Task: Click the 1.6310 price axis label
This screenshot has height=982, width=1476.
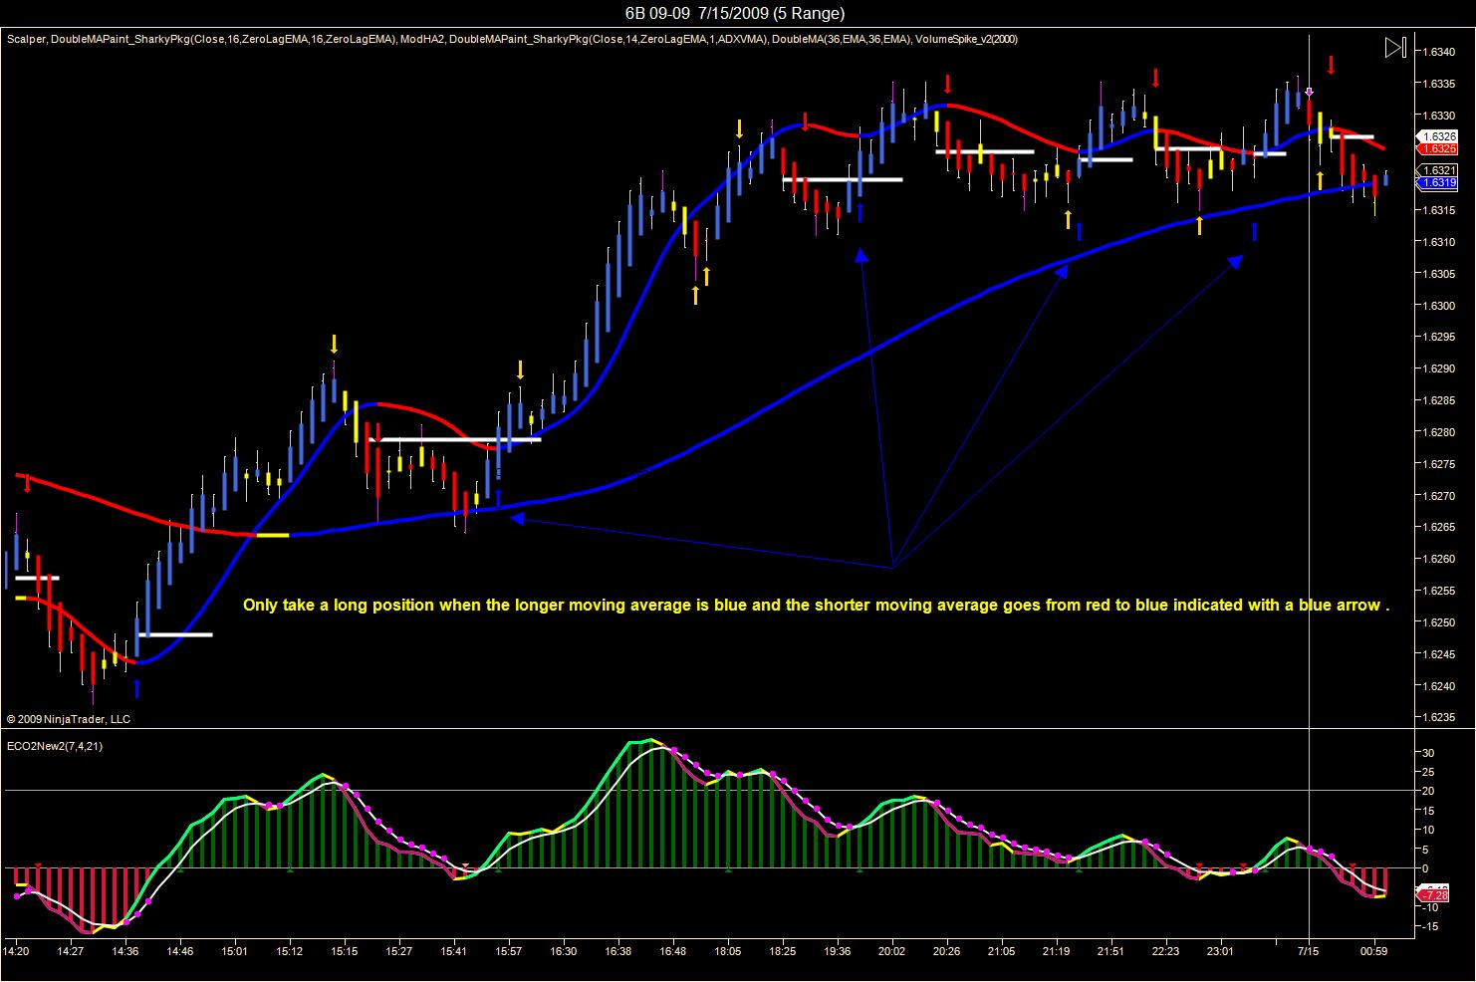Action: [1439, 242]
